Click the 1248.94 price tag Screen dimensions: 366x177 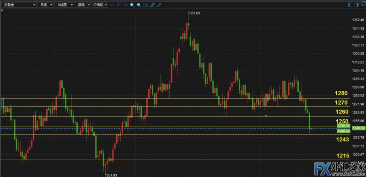344,126
